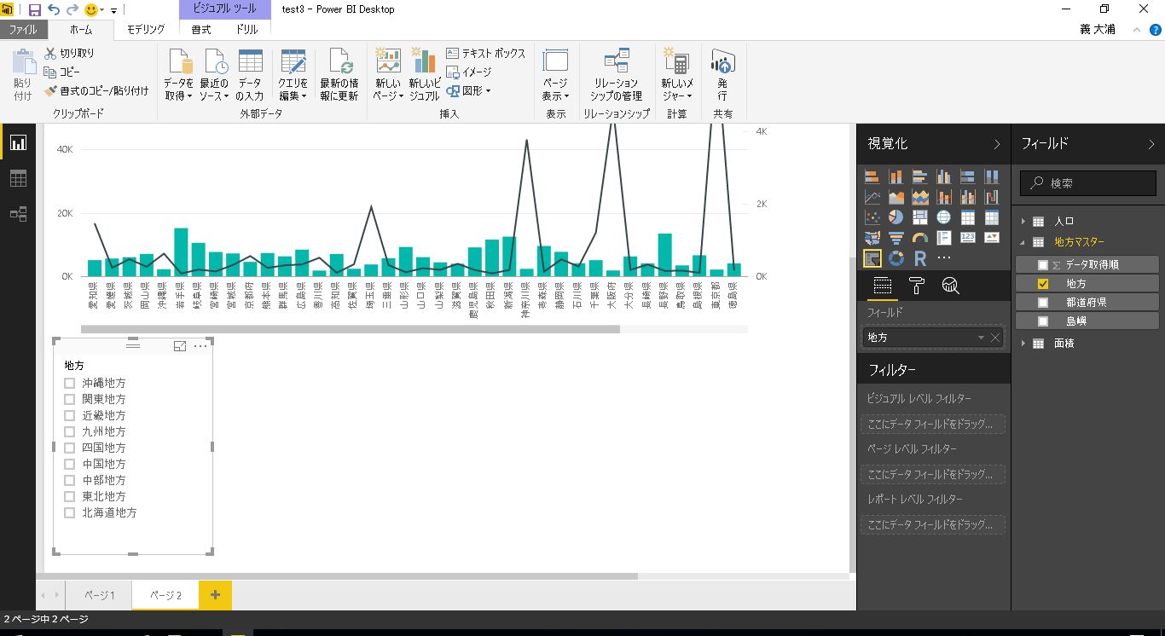
Task: Switch to the モデリング ribbon tab
Action: coord(146,29)
